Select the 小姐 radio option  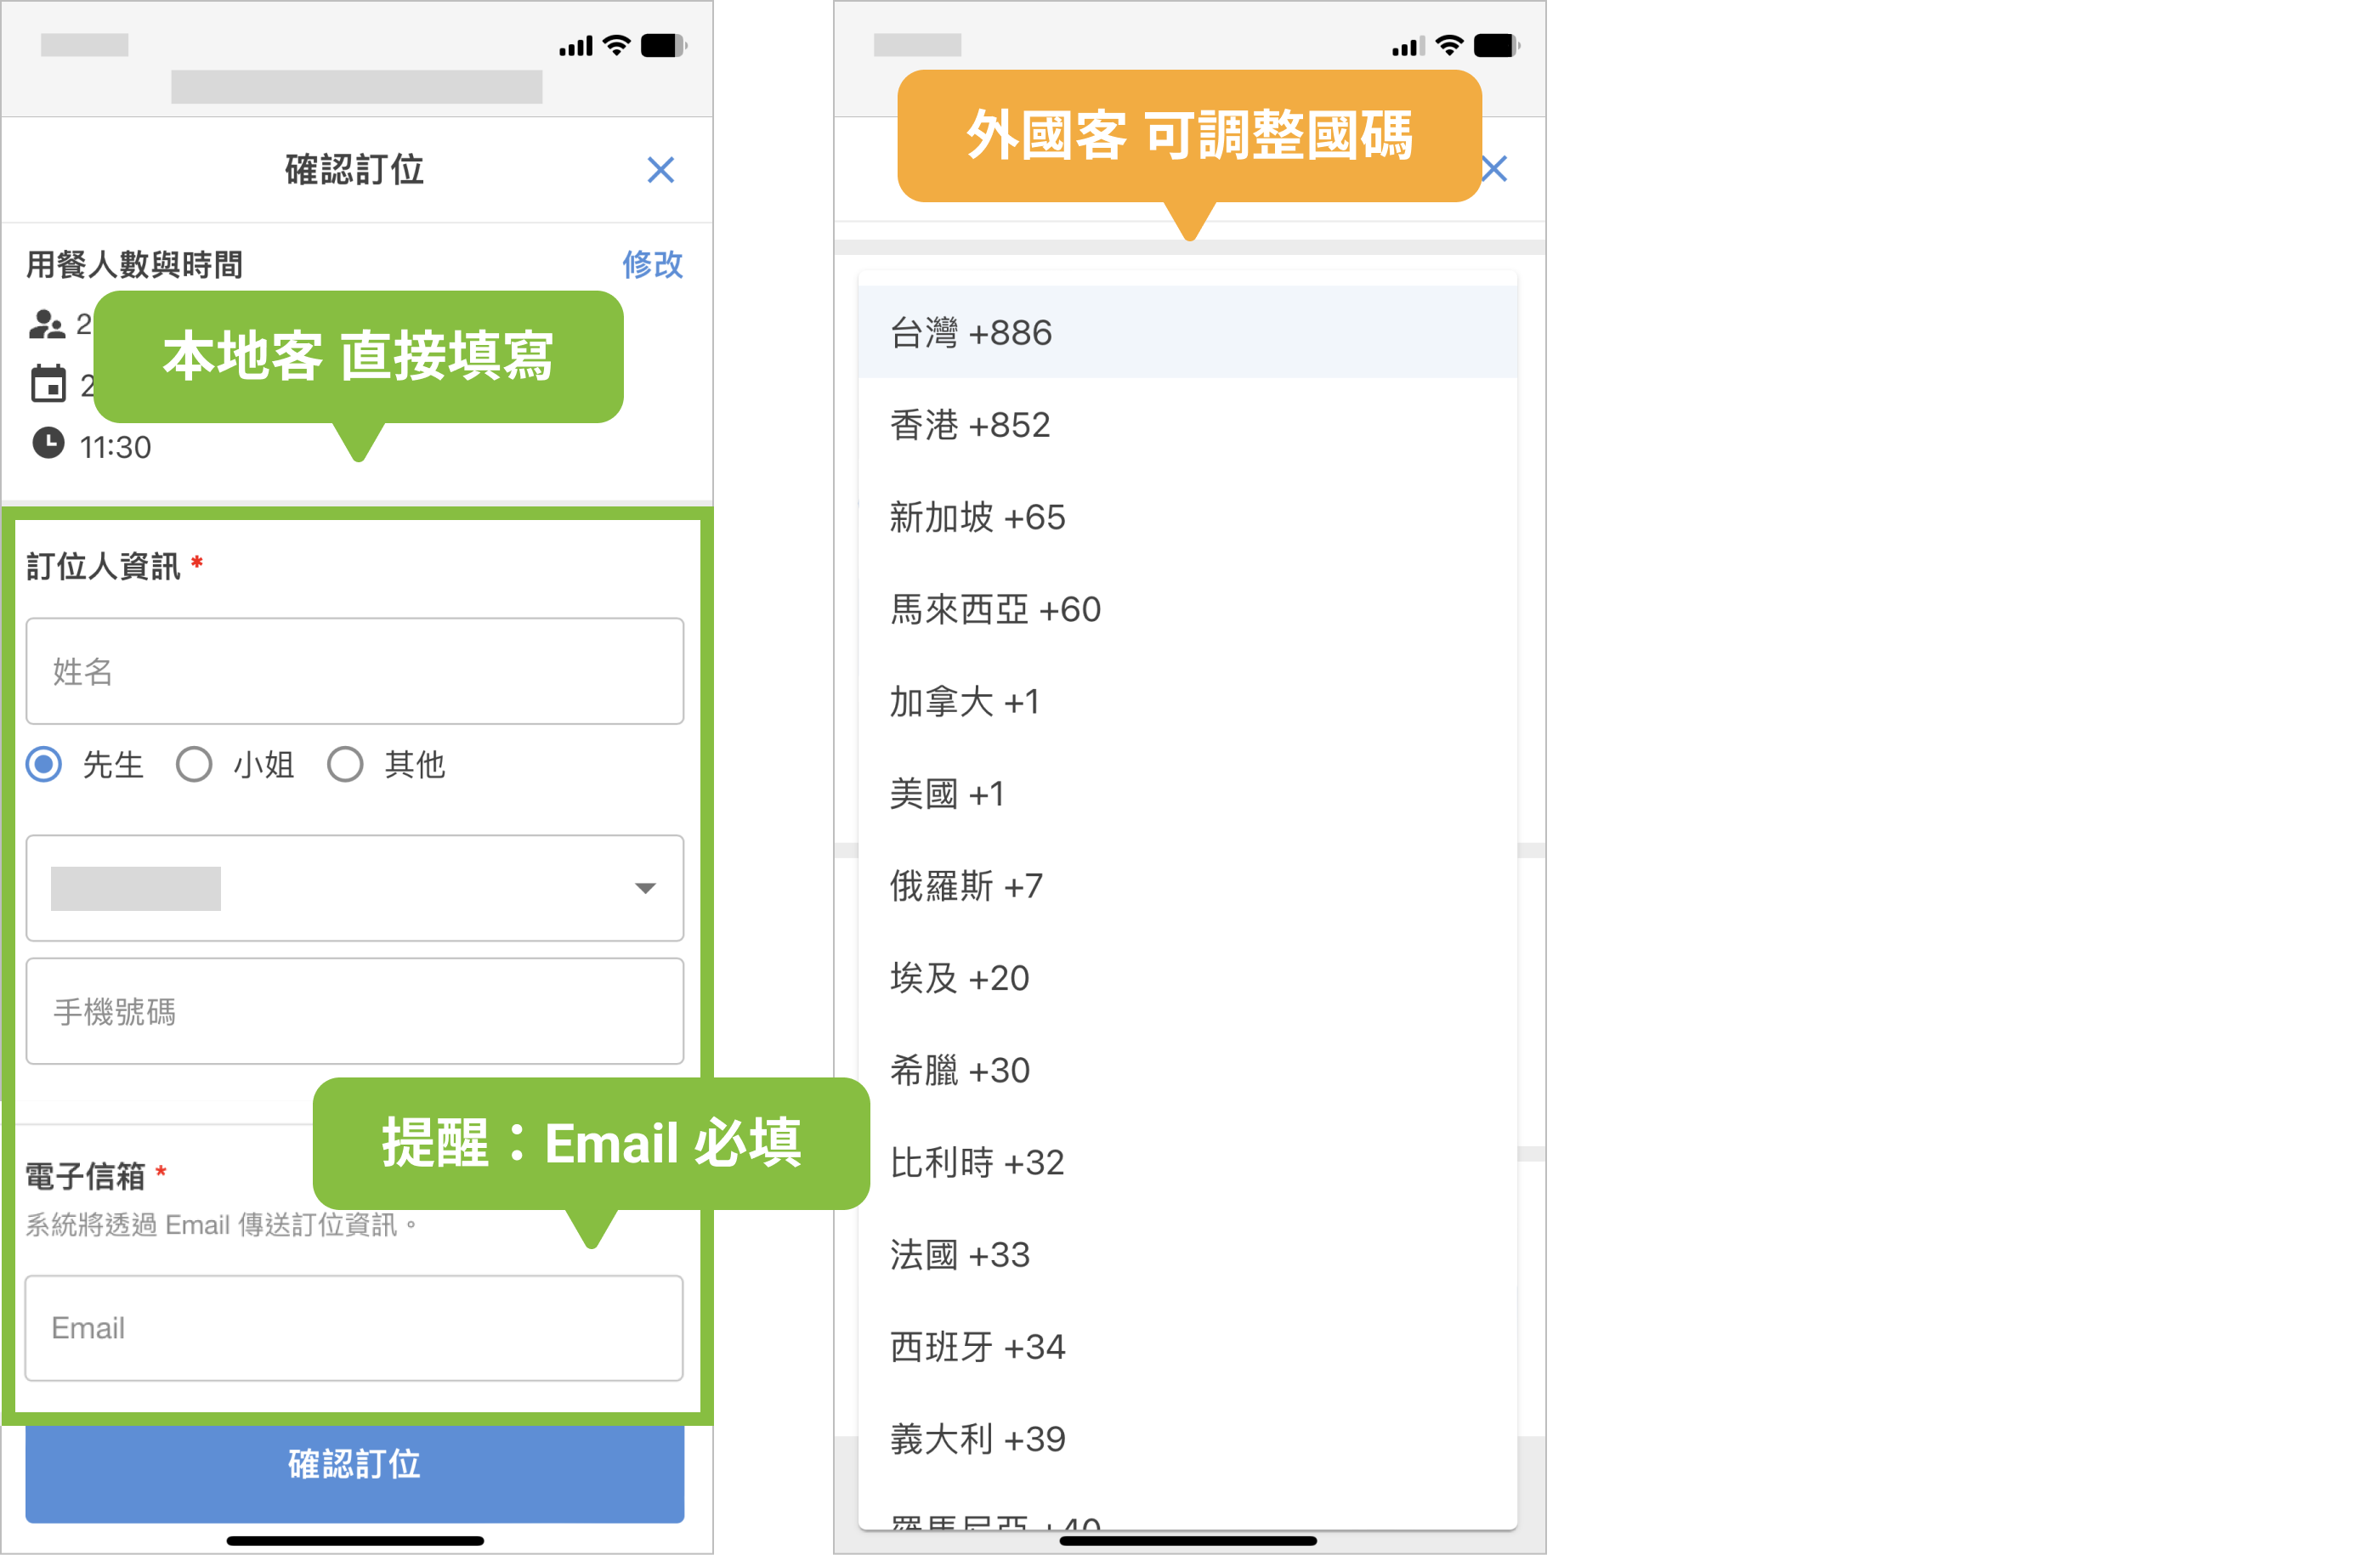point(194,765)
